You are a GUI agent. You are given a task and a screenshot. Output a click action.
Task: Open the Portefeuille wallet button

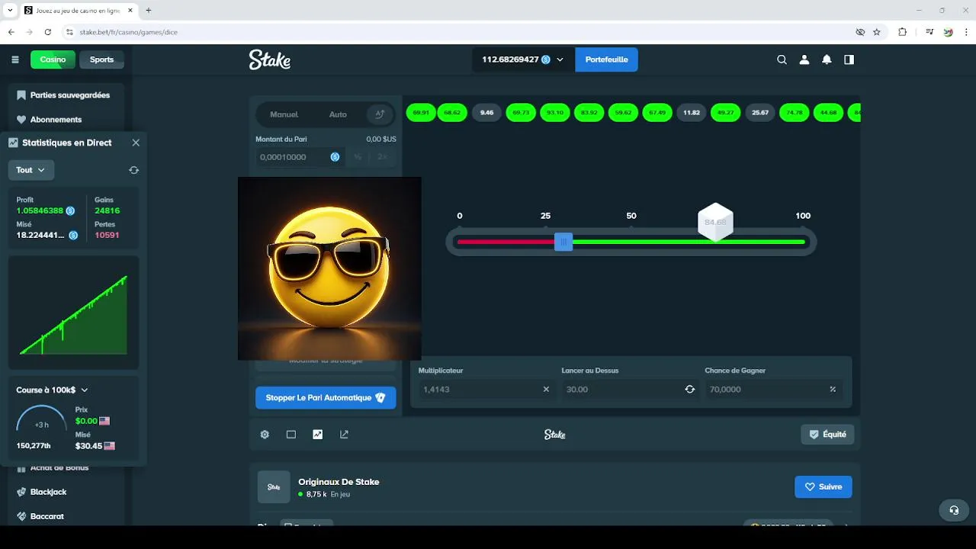[606, 59]
